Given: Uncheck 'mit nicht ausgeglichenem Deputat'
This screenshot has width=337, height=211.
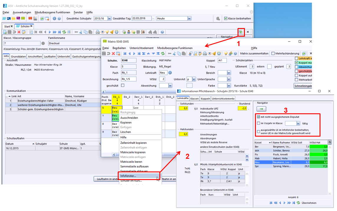Looking at the screenshot, I should pos(258,117).
